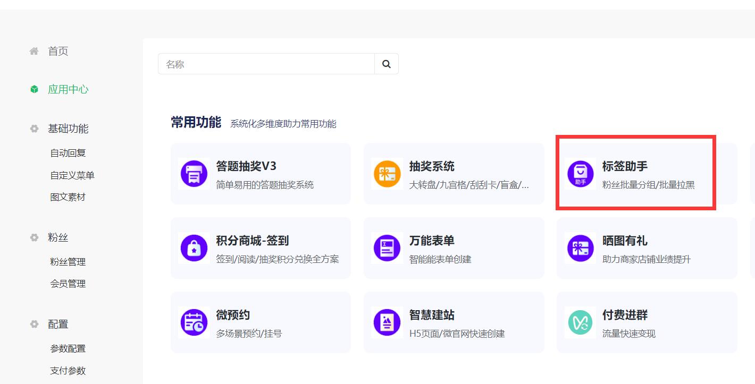The width and height of the screenshot is (755, 384).
Task: Open the 答题抽奖V3 app icon
Action: pyautogui.click(x=194, y=174)
